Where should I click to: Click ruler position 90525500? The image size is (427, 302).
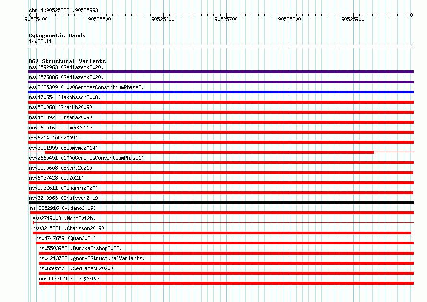coord(99,19)
